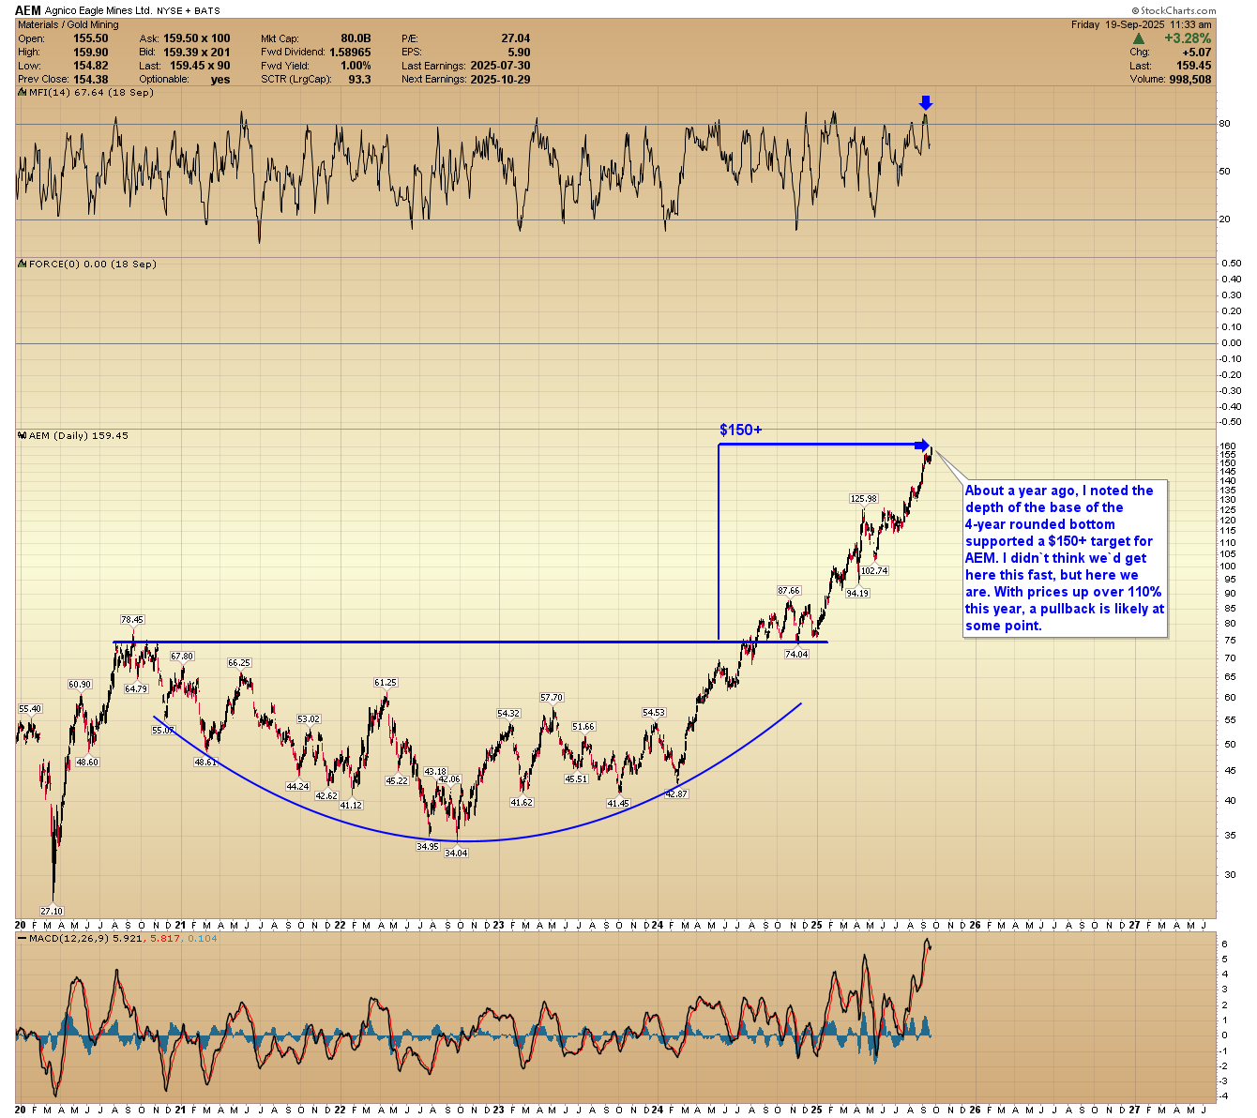Click the 34.95 price label

click(428, 846)
